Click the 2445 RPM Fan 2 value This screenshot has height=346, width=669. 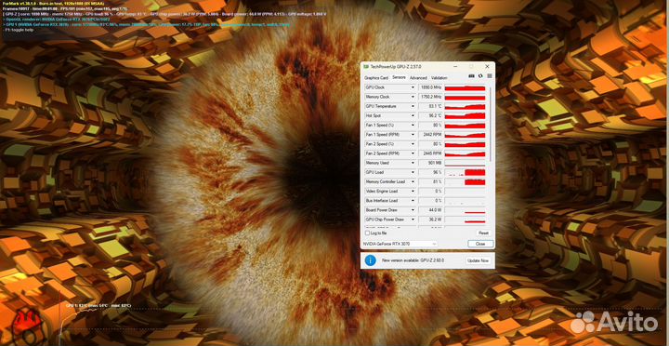click(430, 153)
